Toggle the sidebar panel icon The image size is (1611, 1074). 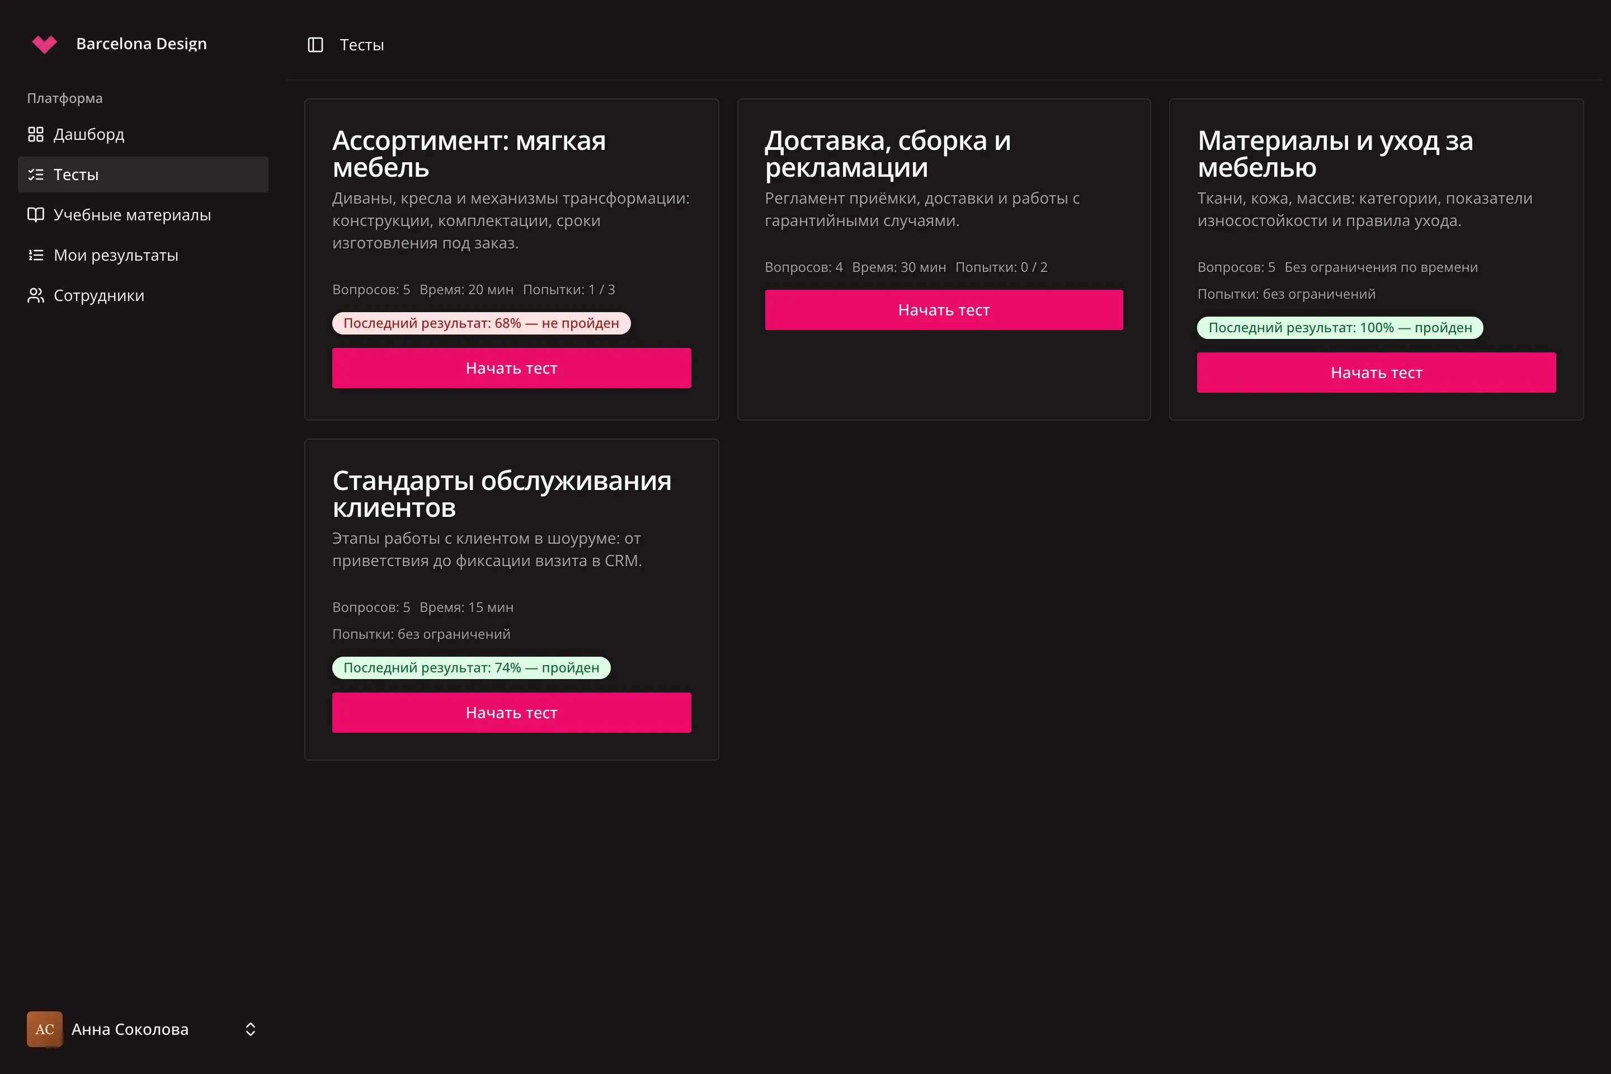[315, 45]
